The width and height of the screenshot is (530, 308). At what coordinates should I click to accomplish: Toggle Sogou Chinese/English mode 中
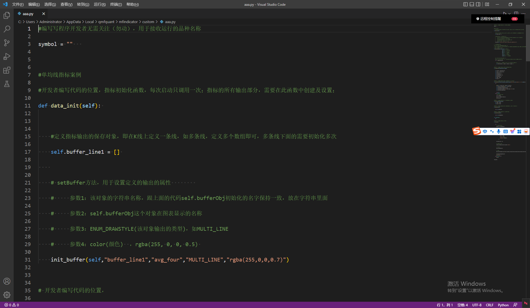(485, 131)
